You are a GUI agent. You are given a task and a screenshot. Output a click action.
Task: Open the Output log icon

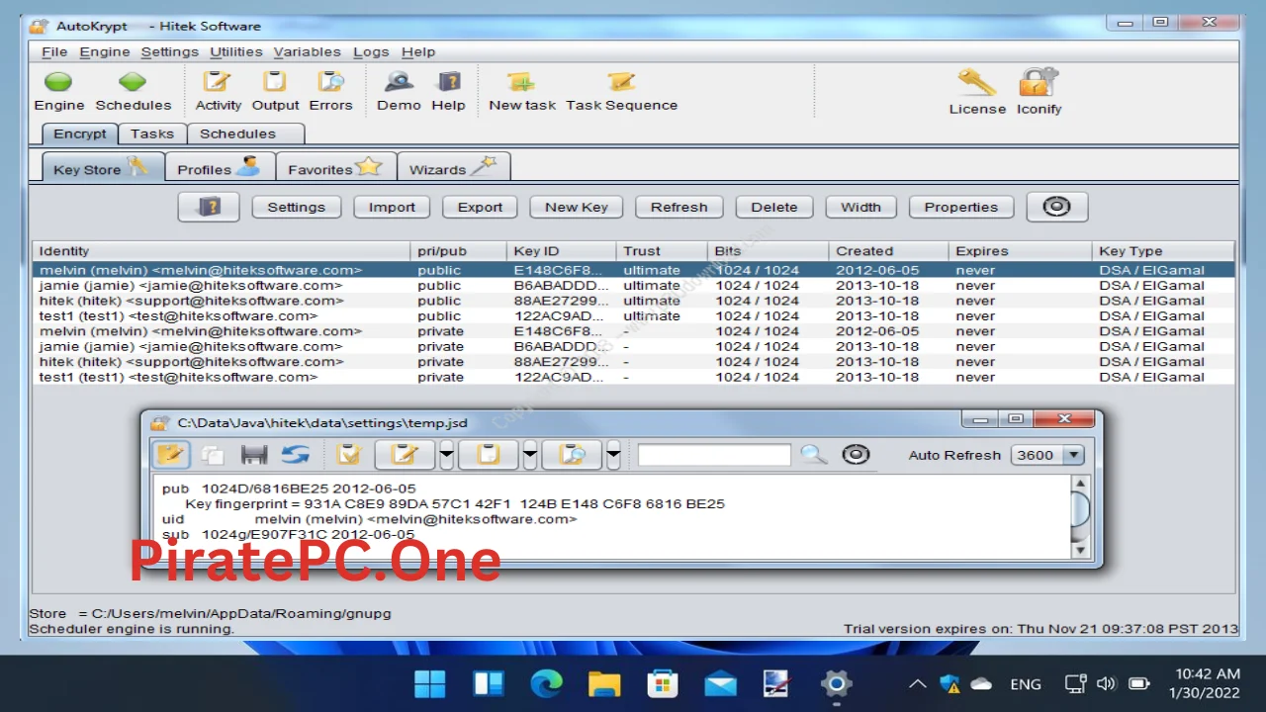pyautogui.click(x=275, y=82)
